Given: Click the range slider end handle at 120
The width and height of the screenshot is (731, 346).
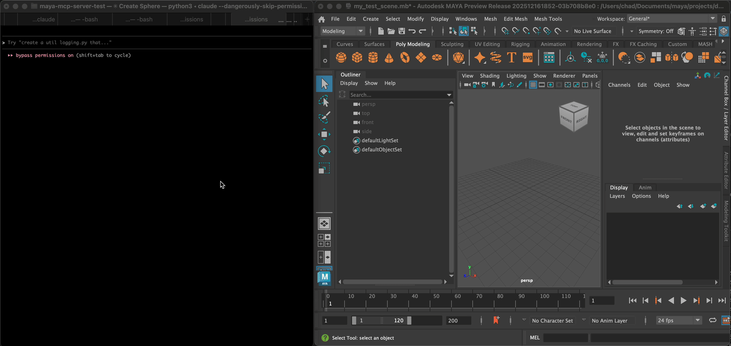Looking at the screenshot, I should pos(409,321).
